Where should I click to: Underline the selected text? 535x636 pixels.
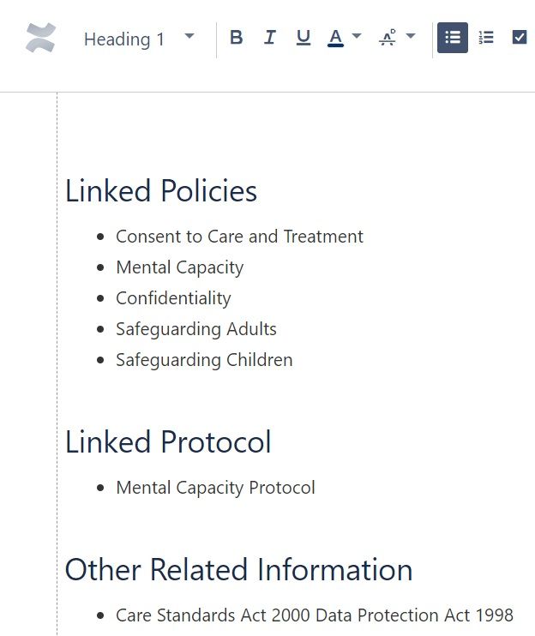(303, 38)
